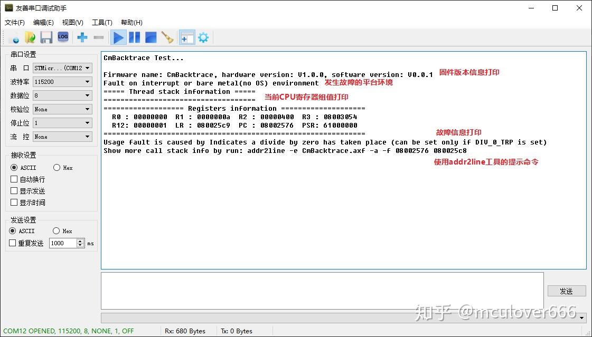The width and height of the screenshot is (592, 337).
Task: Click the 'Usage fault is caused by' line
Action: [325, 142]
